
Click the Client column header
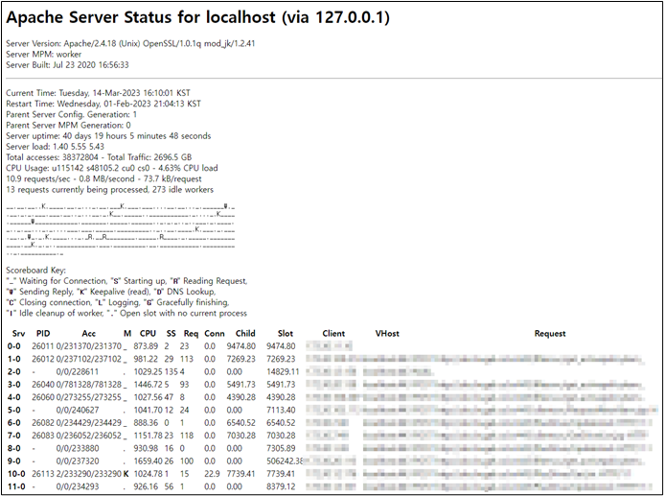pyautogui.click(x=333, y=334)
